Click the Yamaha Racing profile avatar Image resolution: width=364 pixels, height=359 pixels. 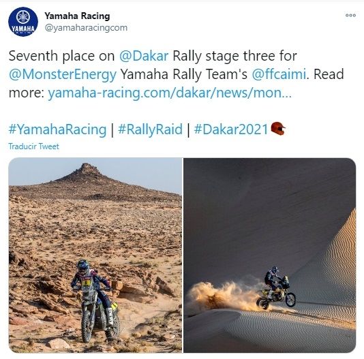point(23,22)
